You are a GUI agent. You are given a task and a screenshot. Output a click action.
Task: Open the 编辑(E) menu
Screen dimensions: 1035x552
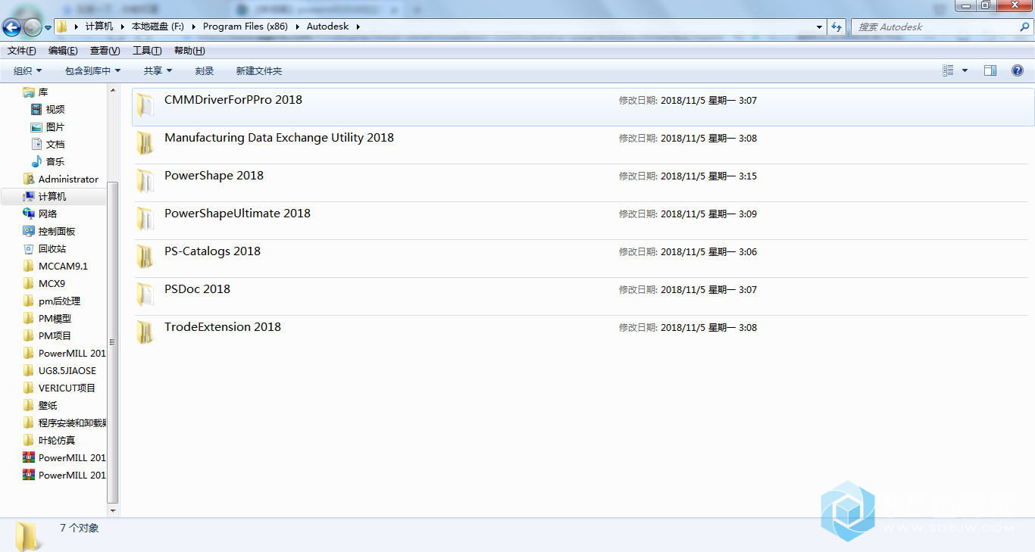point(63,51)
